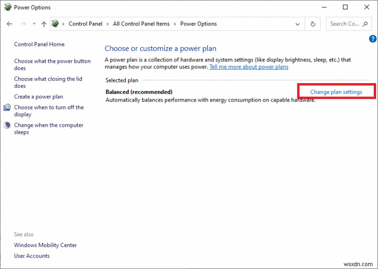378x269 pixels.
Task: Click the Power Options title bar icon
Action: tap(8, 7)
